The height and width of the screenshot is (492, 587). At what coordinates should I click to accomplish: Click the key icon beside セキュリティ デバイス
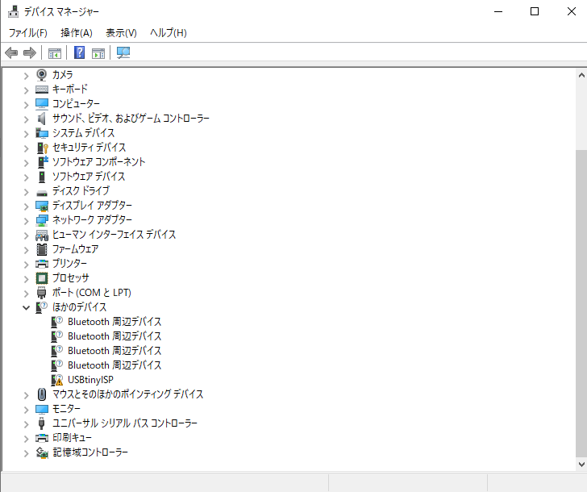pos(42,148)
